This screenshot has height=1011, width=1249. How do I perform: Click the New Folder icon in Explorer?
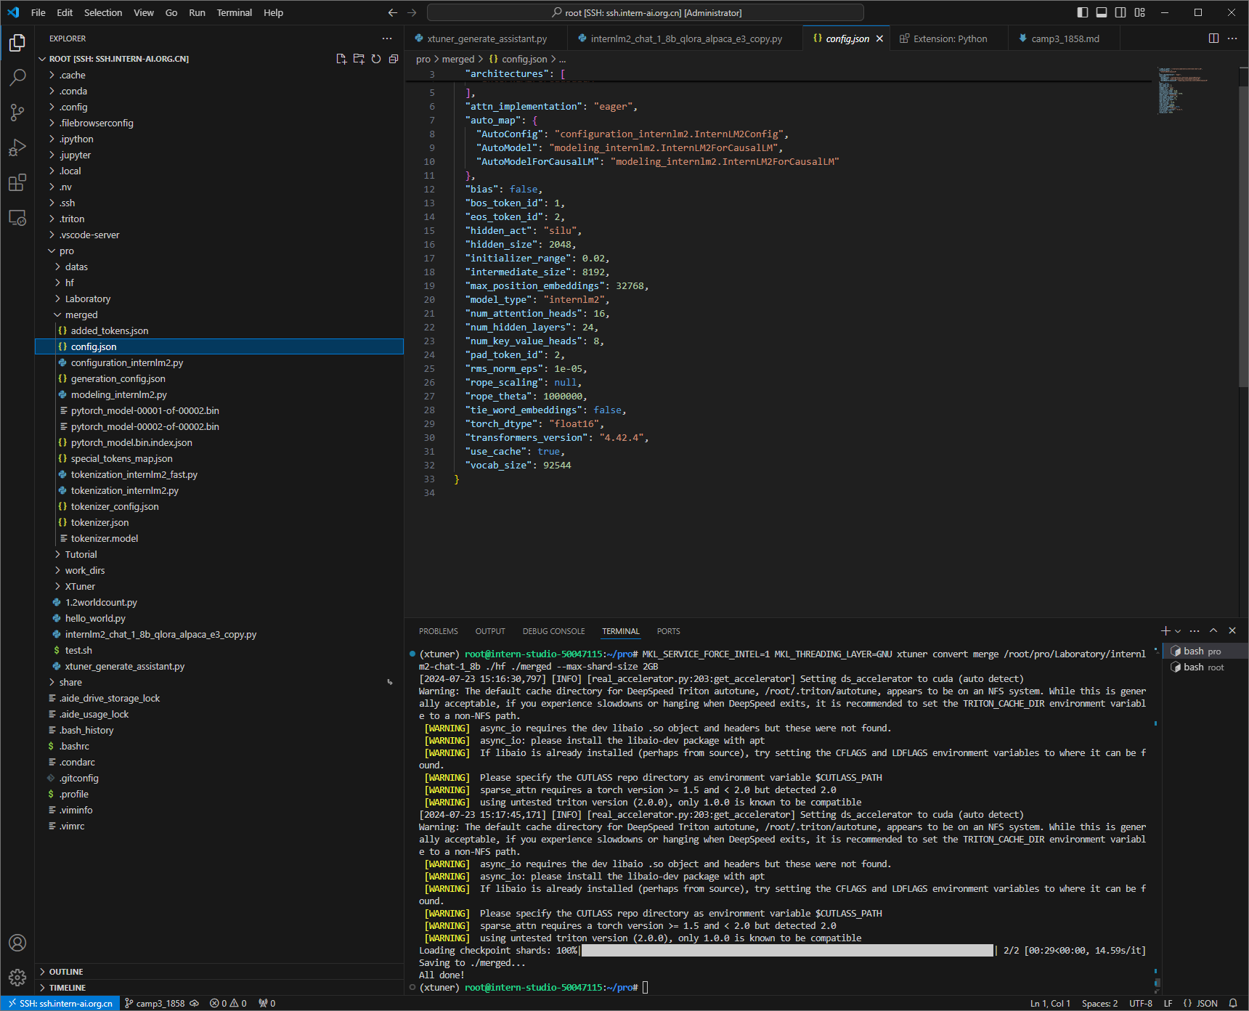coord(359,59)
